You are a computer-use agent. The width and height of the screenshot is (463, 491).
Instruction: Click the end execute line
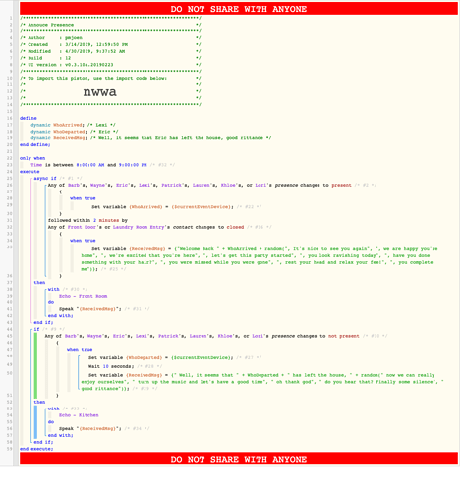36,449
